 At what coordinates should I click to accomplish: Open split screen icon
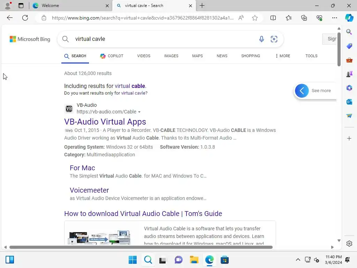click(273, 18)
